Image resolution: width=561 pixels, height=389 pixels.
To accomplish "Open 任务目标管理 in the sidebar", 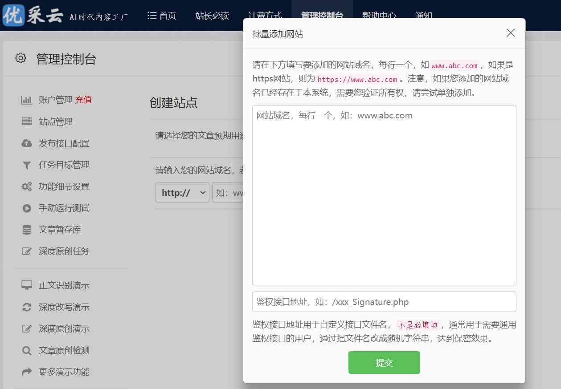I will [x=64, y=165].
